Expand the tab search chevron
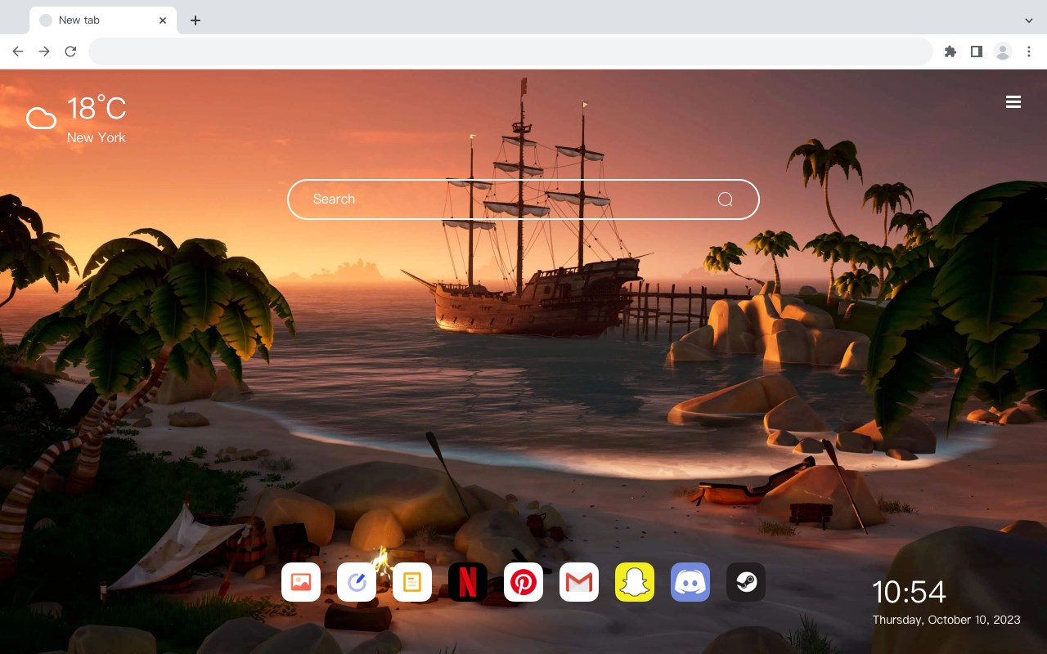 tap(1029, 20)
